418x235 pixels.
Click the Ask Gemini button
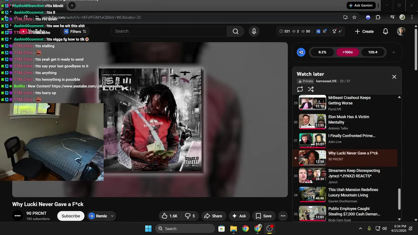point(361,5)
